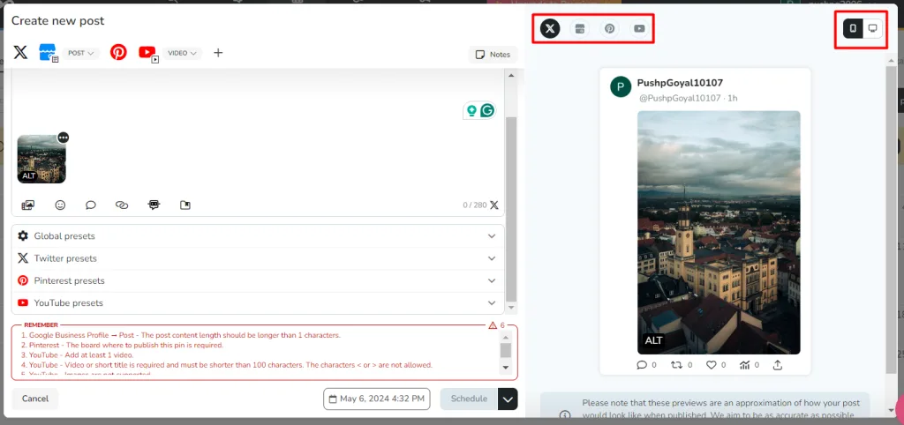Click the ALT badge on the preview image
The image size is (904, 425).
(653, 341)
